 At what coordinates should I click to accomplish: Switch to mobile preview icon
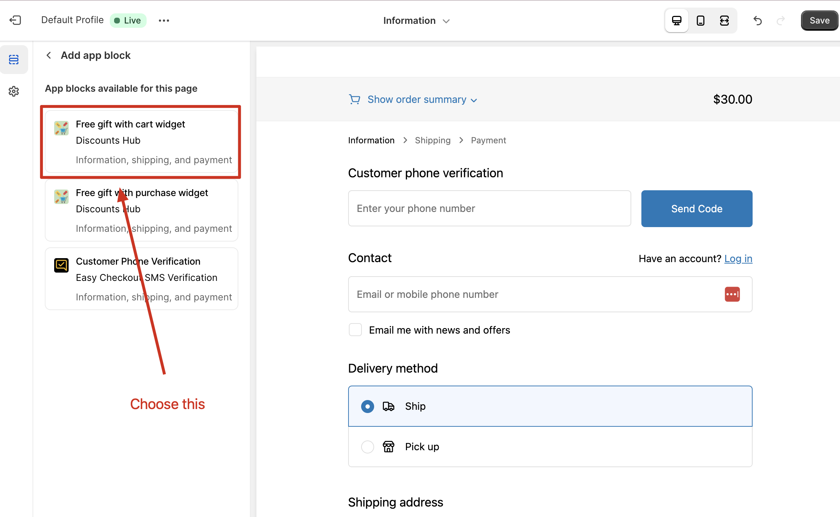tap(700, 21)
